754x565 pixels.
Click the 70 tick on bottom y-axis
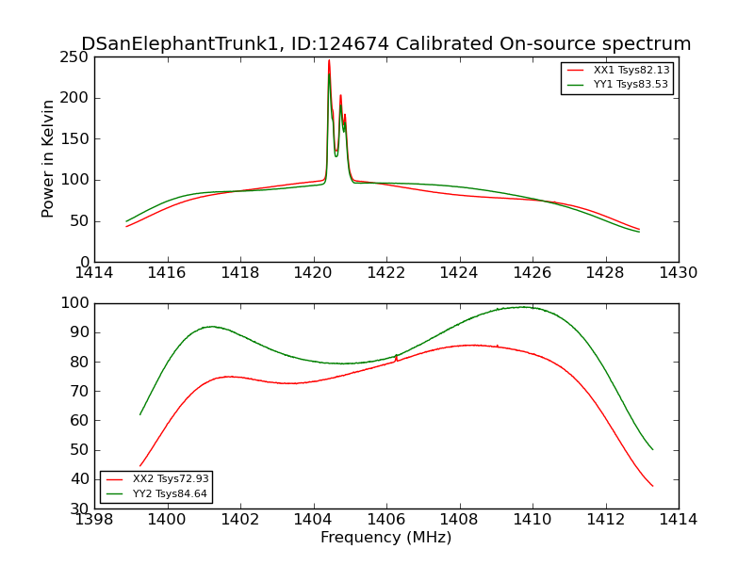[79, 391]
